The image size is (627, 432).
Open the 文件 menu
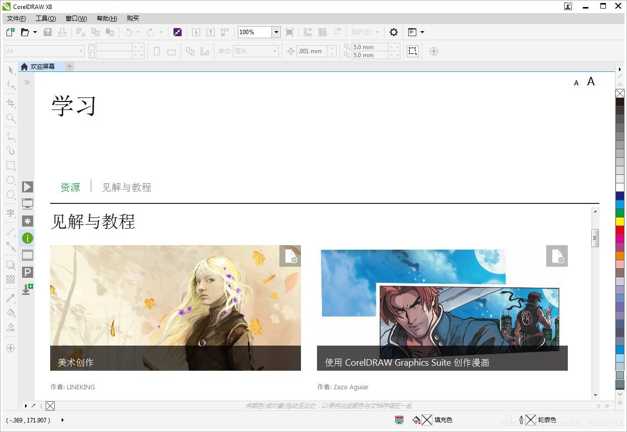pyautogui.click(x=15, y=18)
